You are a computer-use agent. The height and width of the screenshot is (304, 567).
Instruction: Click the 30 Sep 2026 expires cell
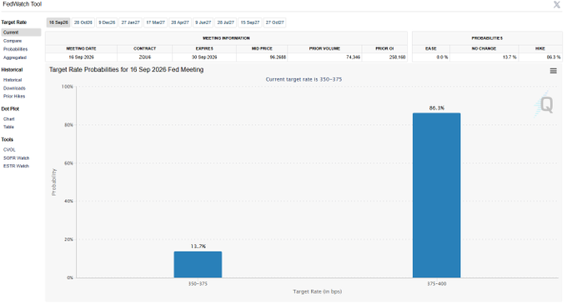tap(204, 57)
